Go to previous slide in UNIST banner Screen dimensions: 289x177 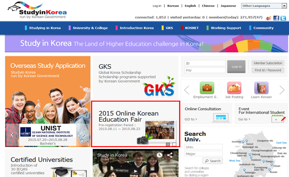point(12,135)
